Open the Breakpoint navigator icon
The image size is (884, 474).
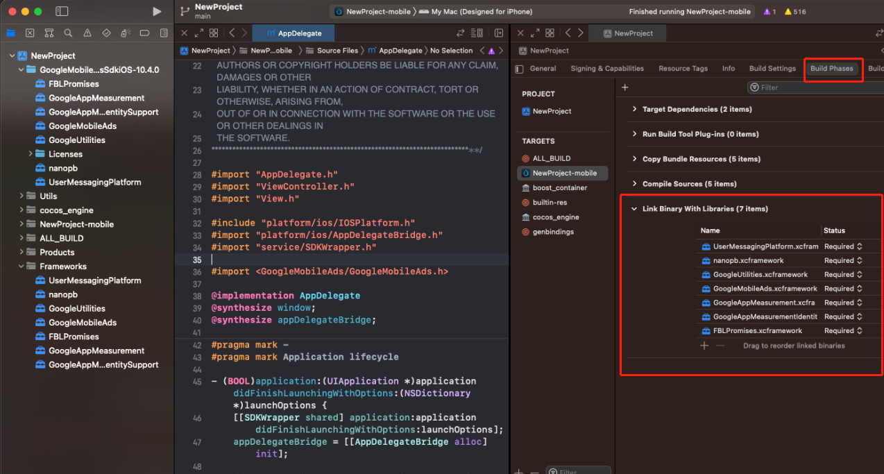[x=144, y=33]
